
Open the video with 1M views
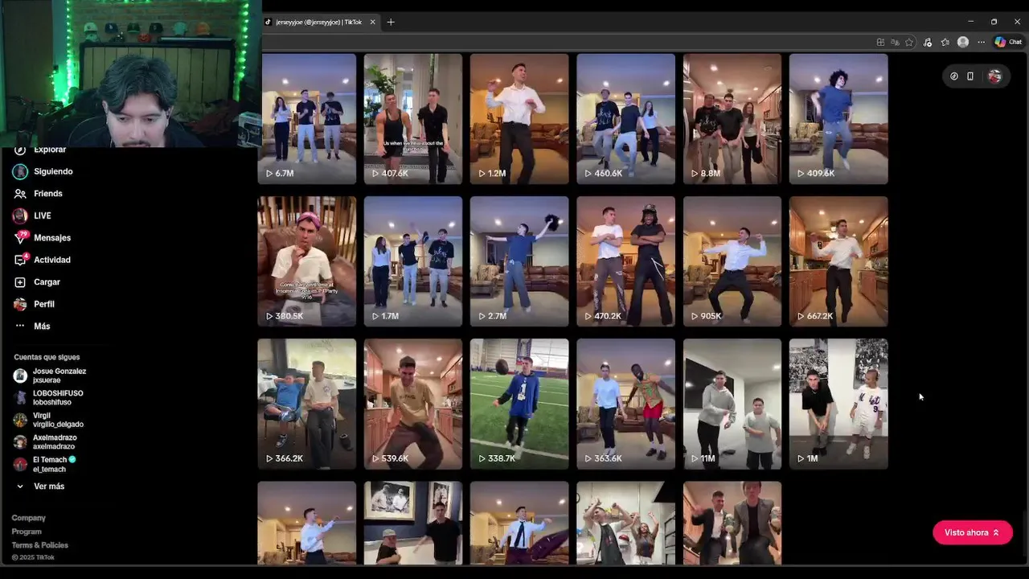[x=838, y=404]
